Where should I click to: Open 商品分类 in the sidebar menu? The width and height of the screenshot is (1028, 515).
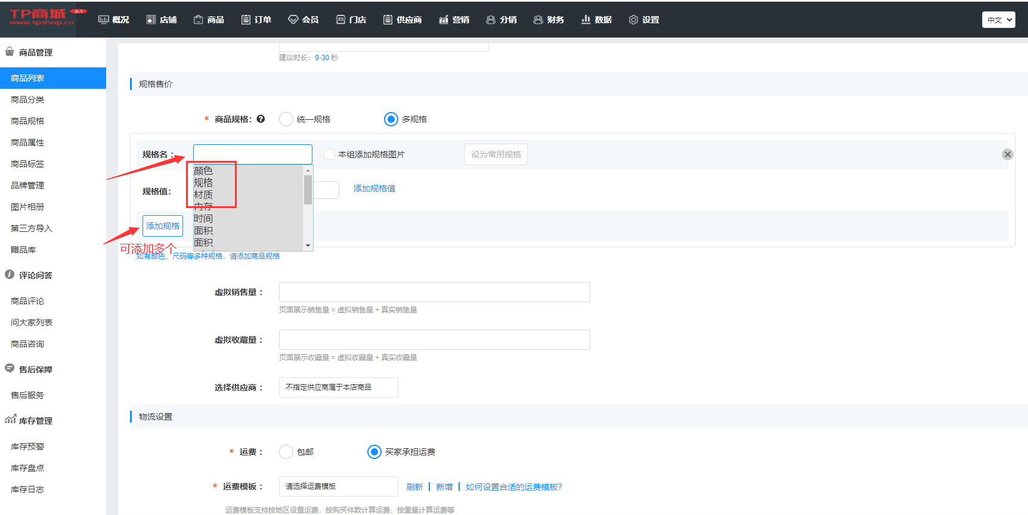click(27, 100)
